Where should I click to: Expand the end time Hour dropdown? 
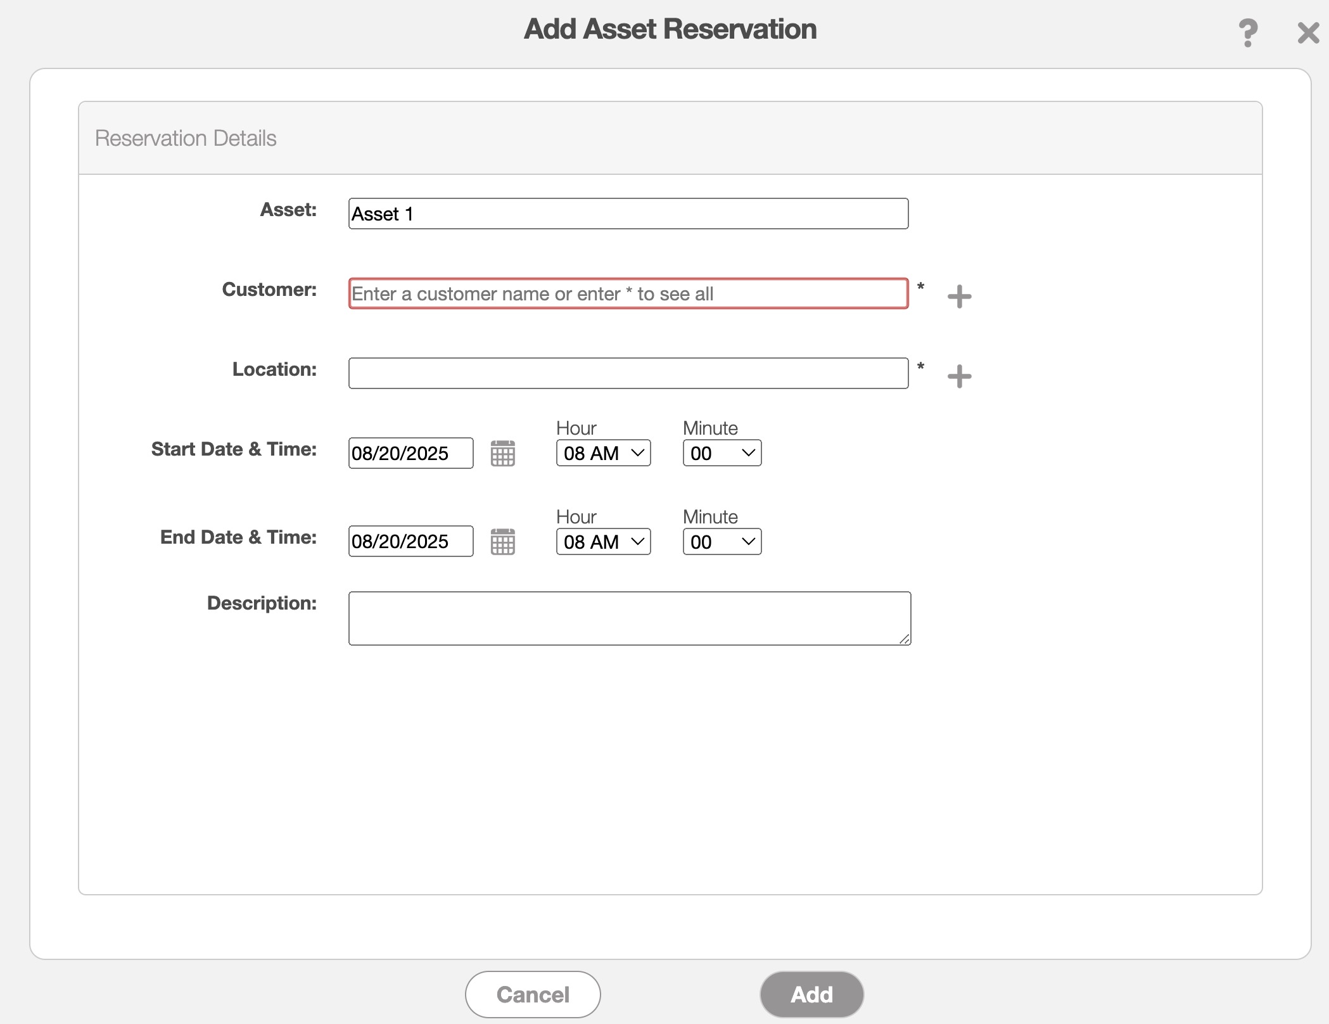pos(603,542)
